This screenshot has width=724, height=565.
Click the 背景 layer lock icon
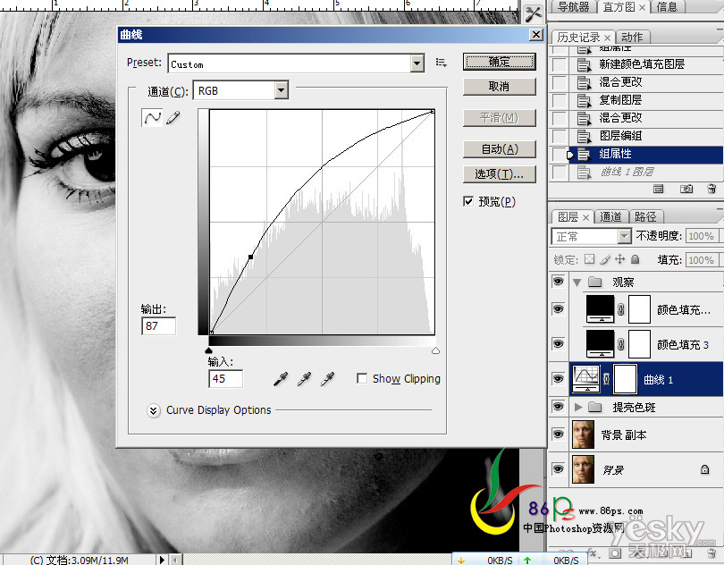(x=704, y=469)
